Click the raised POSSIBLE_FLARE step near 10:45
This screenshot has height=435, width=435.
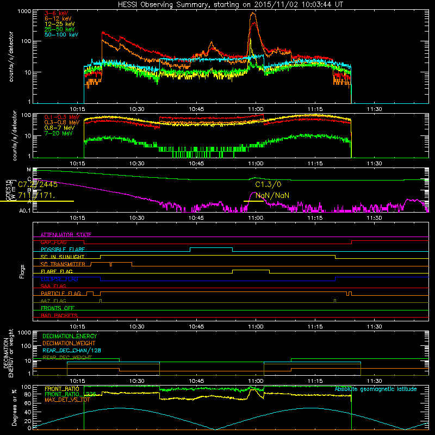[x=211, y=248]
